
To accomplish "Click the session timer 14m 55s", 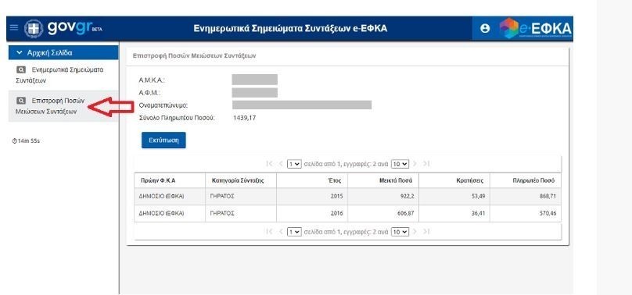I will 27,141.
